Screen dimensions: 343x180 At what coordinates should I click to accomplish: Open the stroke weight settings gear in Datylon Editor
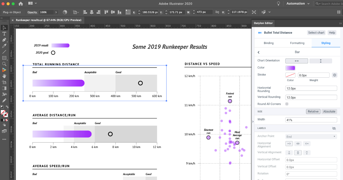334,75
